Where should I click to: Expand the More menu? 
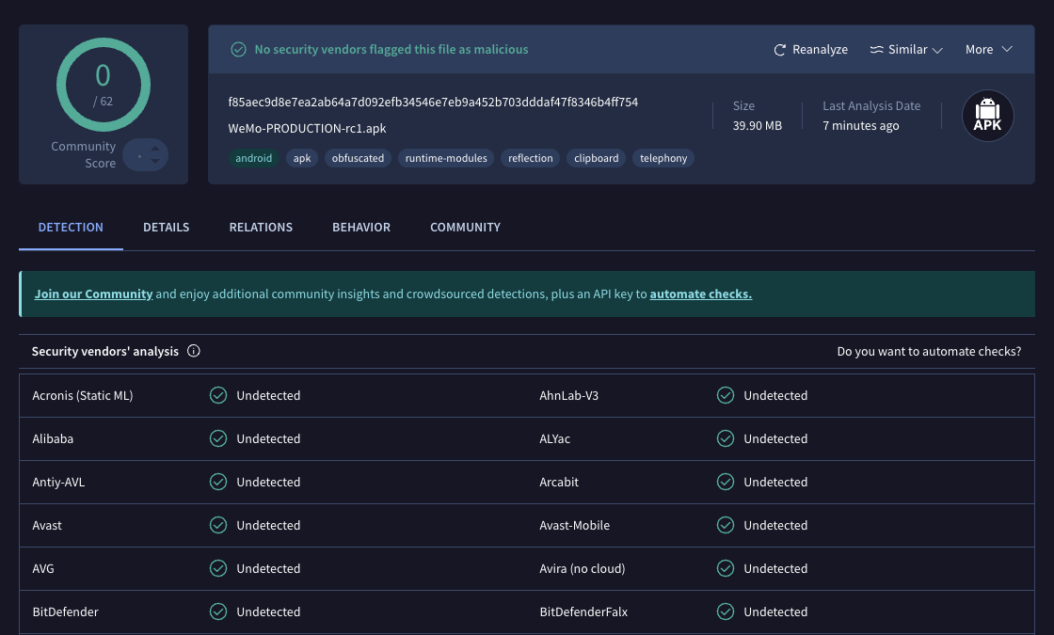[988, 50]
